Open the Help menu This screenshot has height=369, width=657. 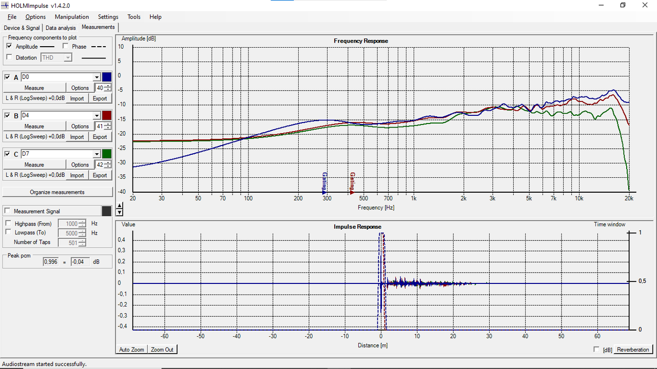pos(156,17)
